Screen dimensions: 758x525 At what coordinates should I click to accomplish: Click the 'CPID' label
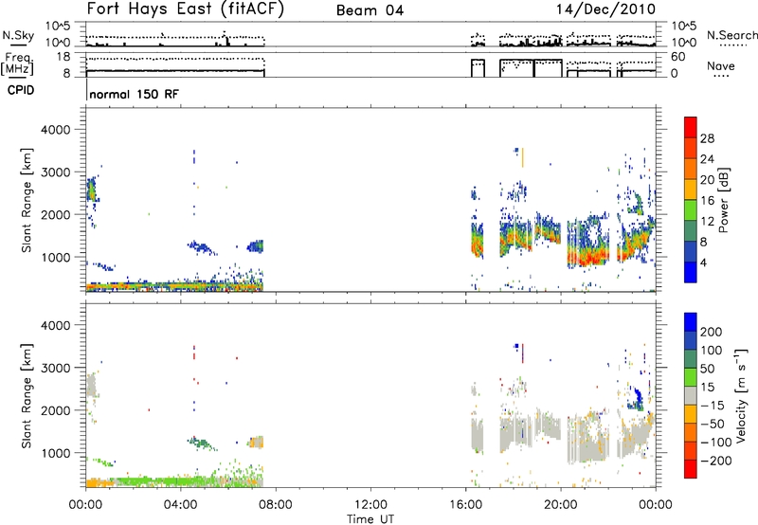tap(21, 90)
